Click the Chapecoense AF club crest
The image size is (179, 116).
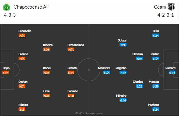[6, 7]
